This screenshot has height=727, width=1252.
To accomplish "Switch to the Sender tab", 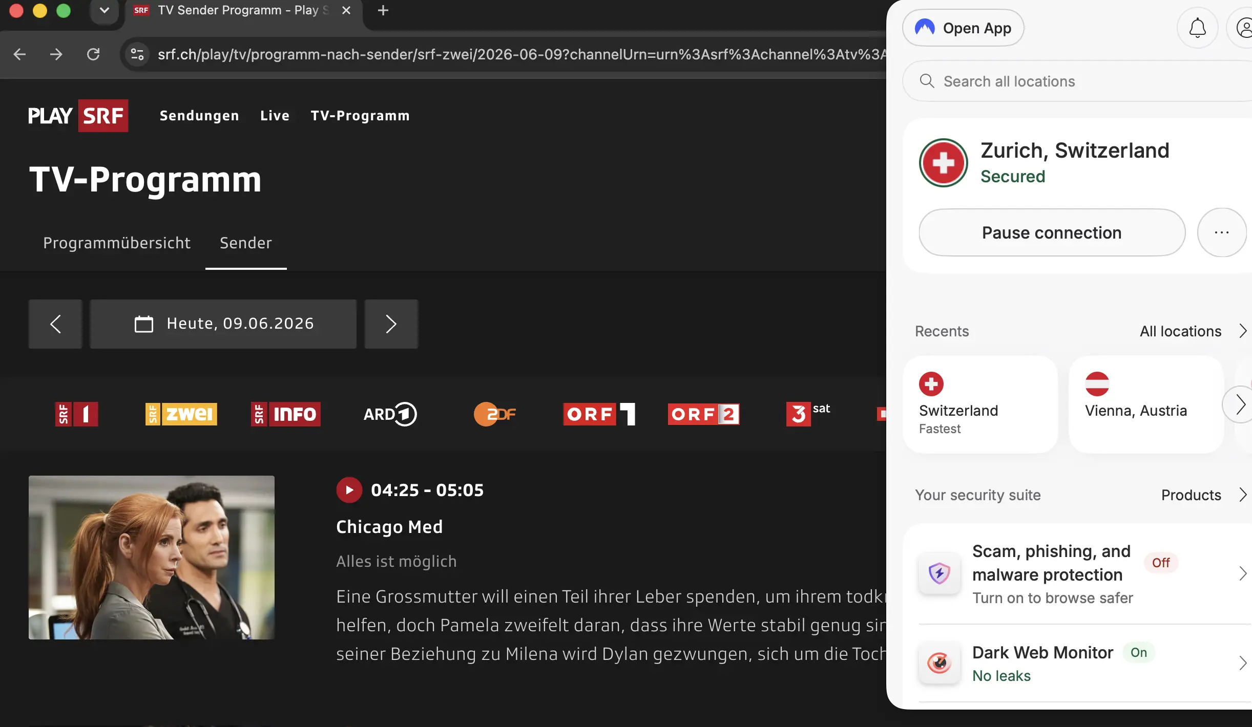I will (246, 243).
